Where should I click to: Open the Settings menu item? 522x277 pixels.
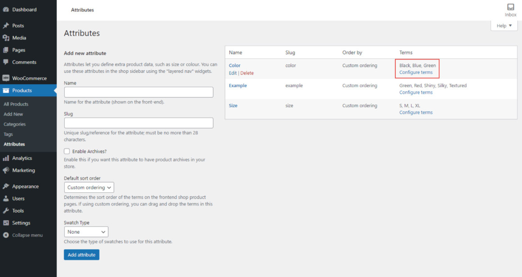pyautogui.click(x=21, y=223)
